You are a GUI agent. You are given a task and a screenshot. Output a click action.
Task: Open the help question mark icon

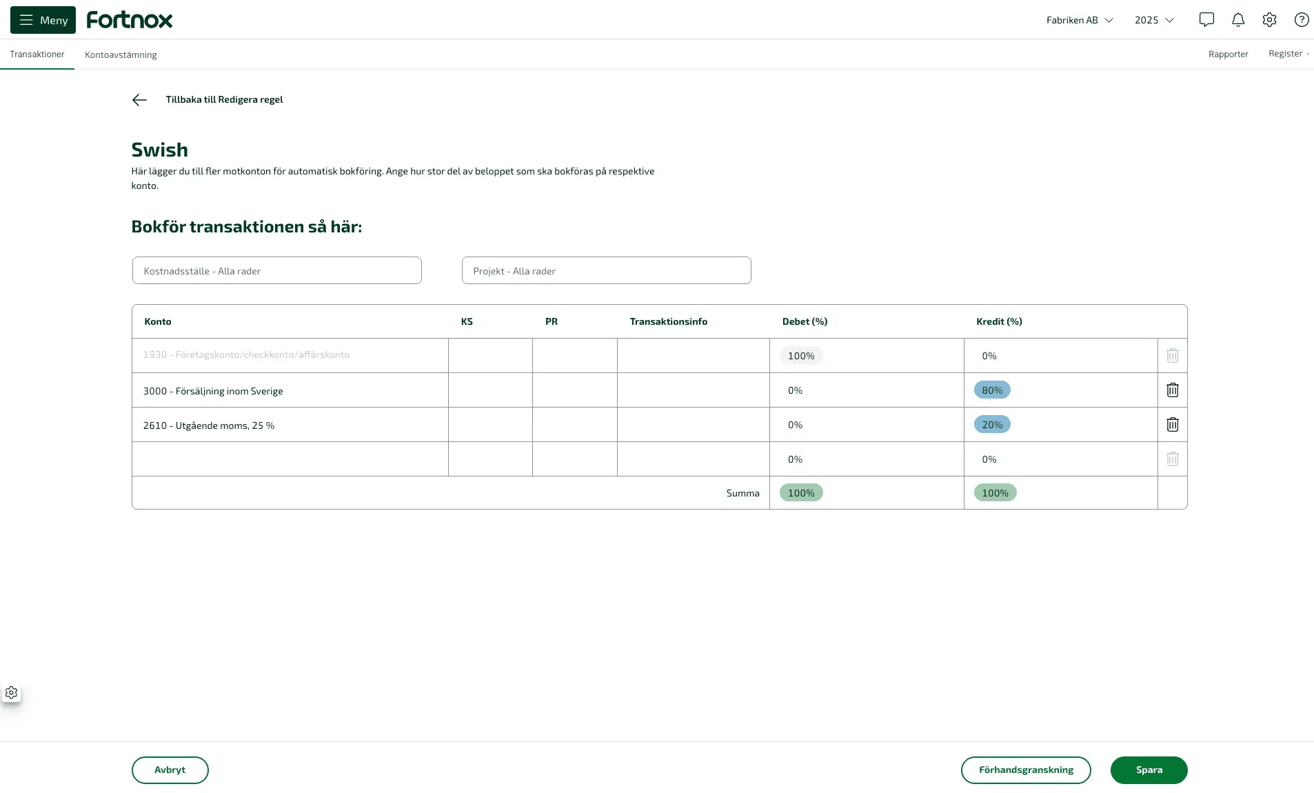(x=1301, y=20)
